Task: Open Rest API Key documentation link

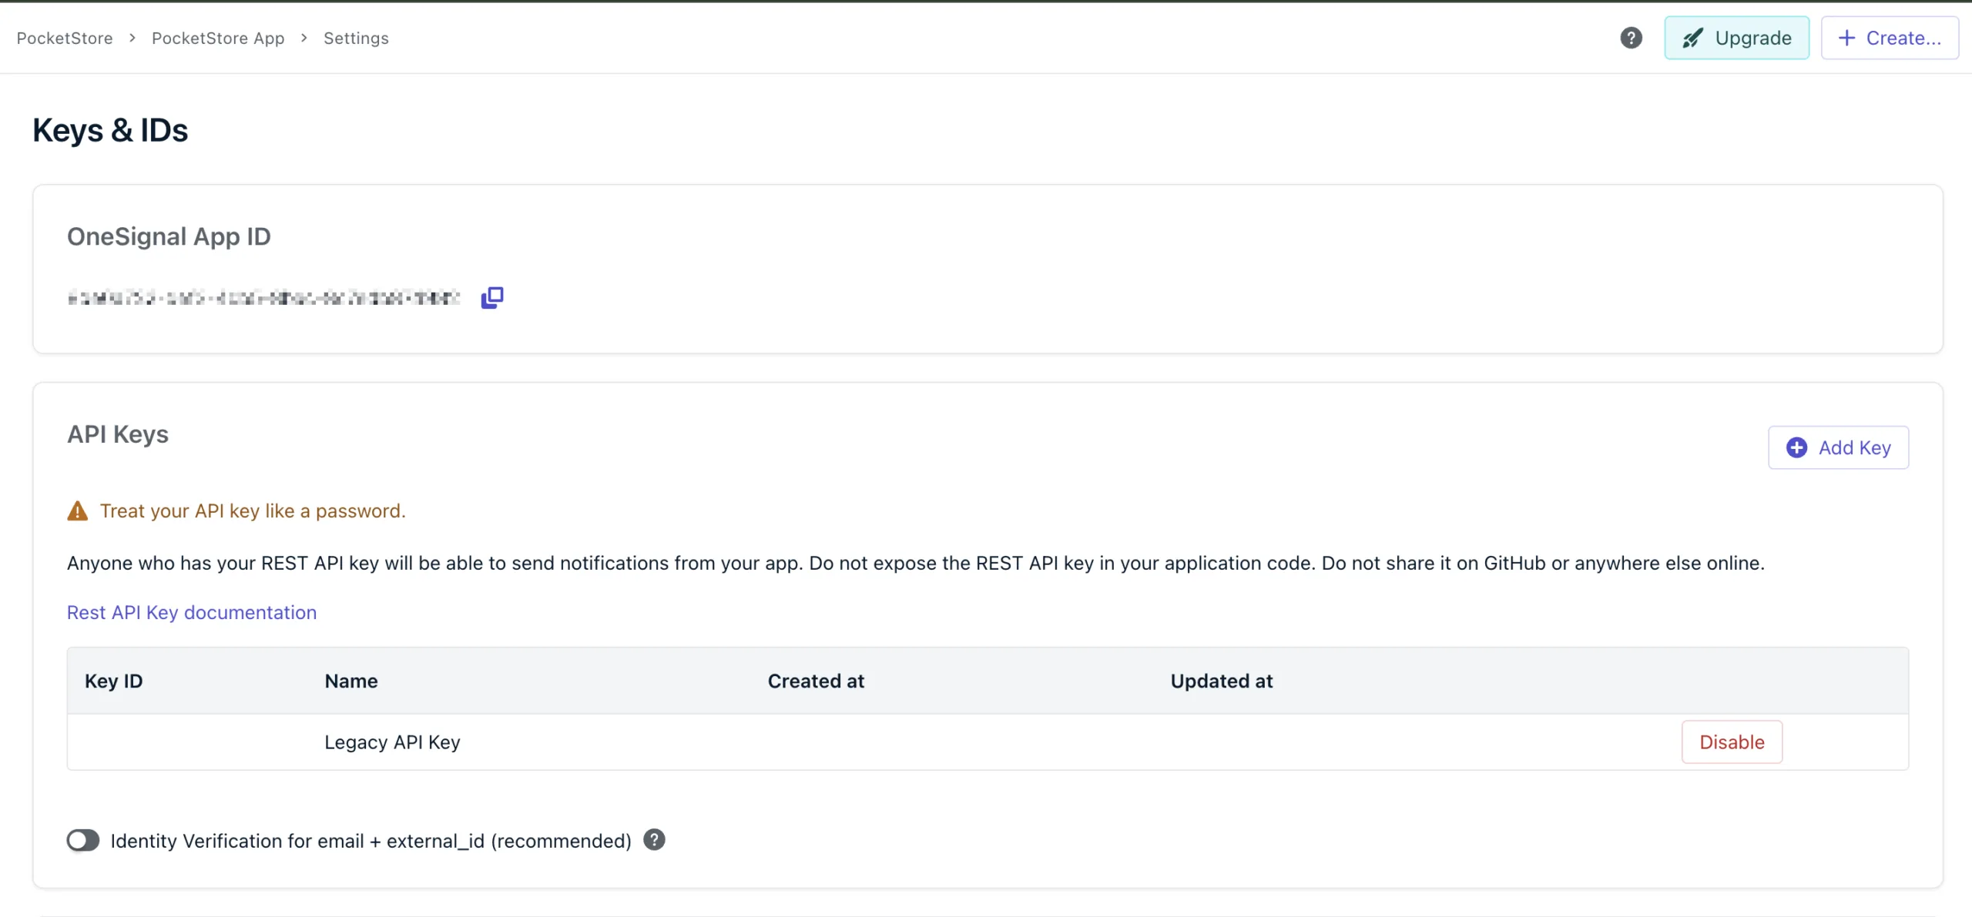Action: coord(192,612)
